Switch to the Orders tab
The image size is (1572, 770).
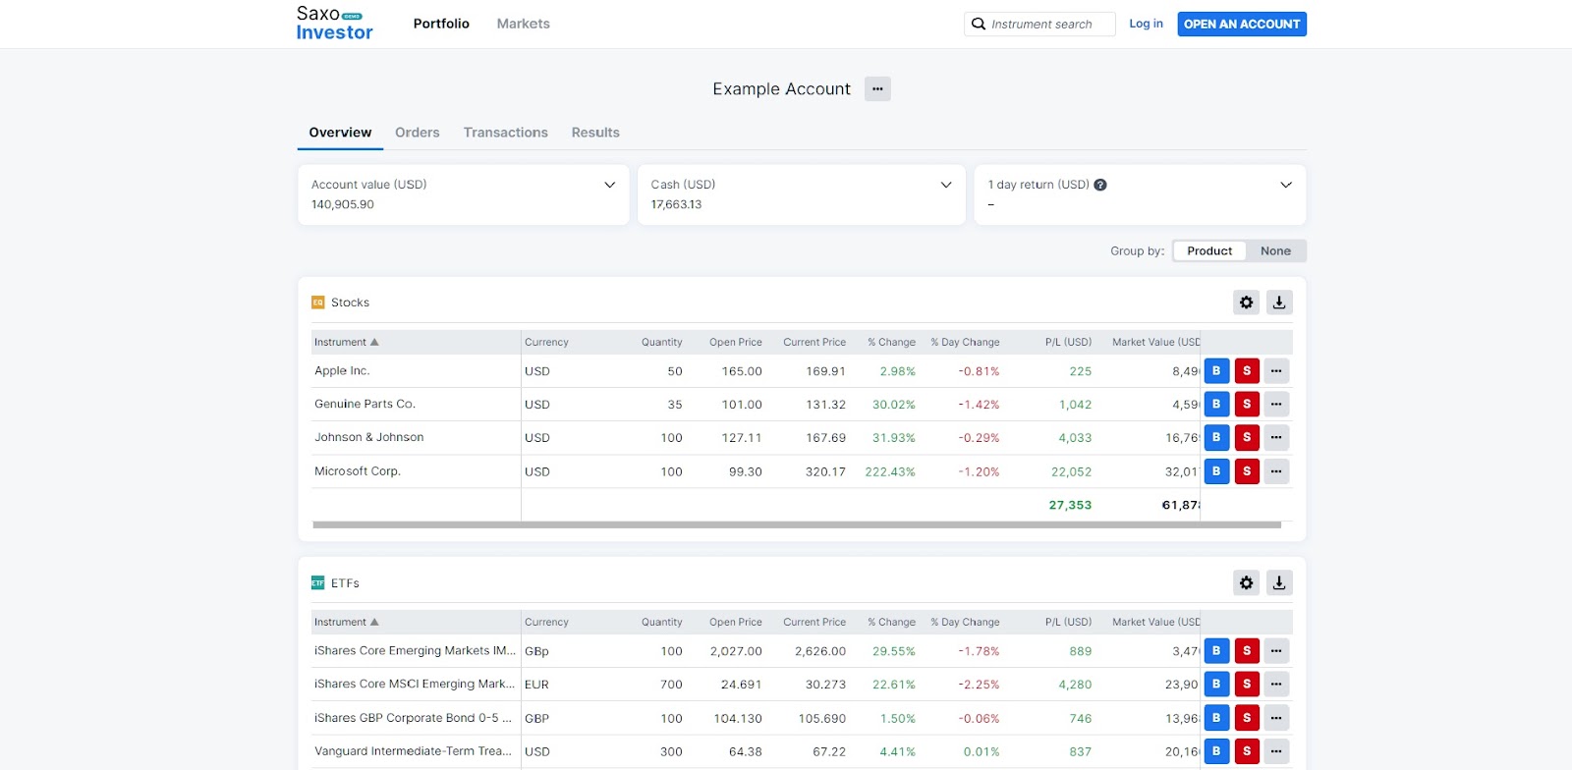tap(418, 133)
